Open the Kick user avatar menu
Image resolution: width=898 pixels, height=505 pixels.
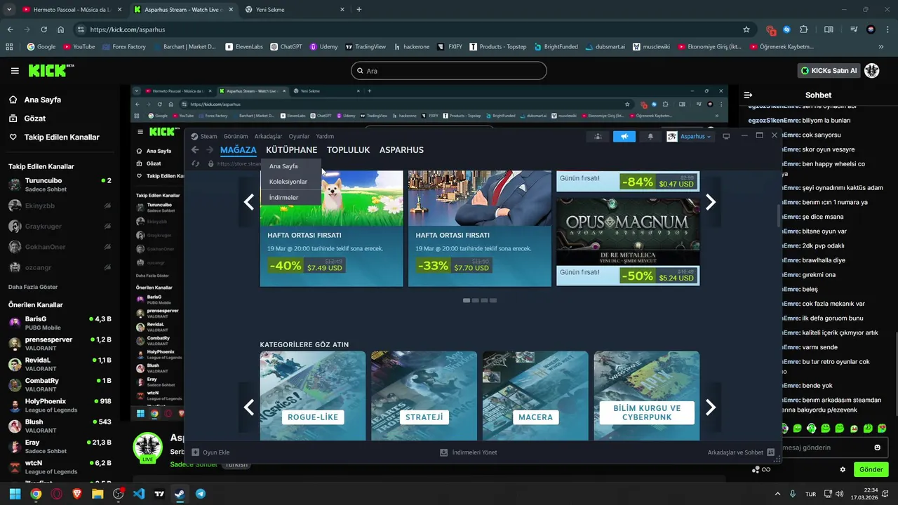point(871,70)
